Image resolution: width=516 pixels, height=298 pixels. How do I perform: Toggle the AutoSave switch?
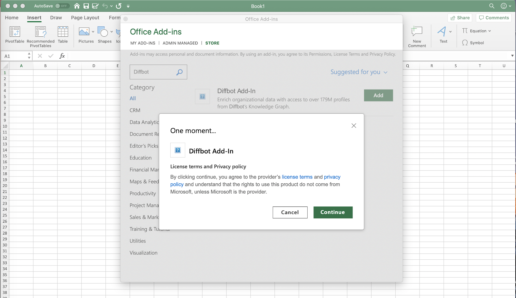point(62,6)
